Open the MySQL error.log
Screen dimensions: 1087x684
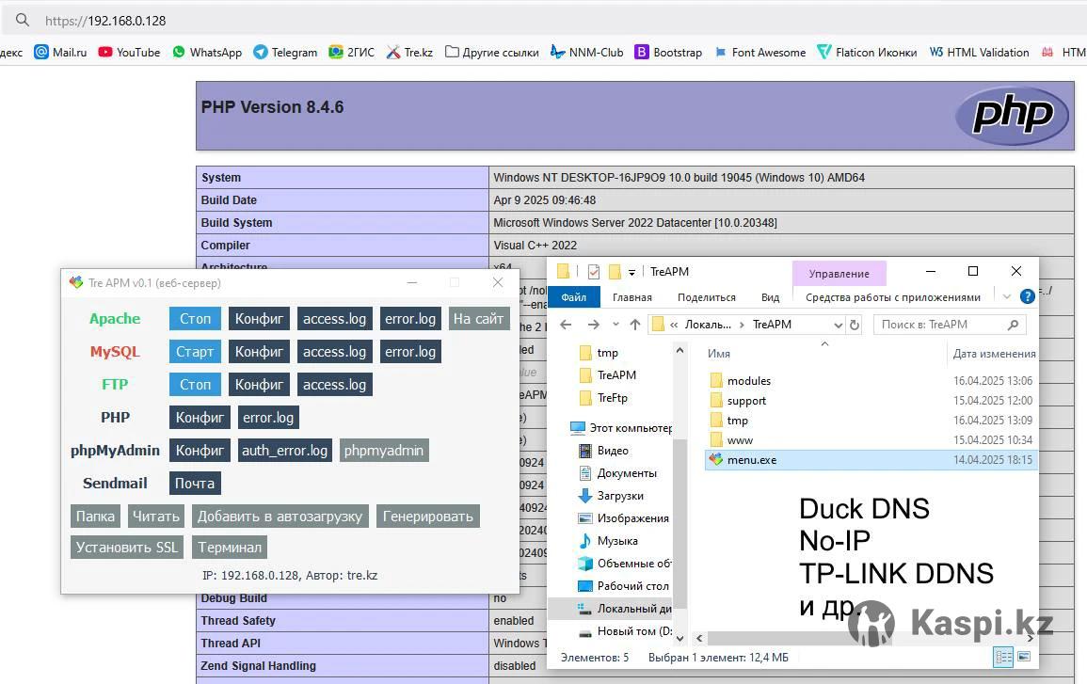point(410,351)
